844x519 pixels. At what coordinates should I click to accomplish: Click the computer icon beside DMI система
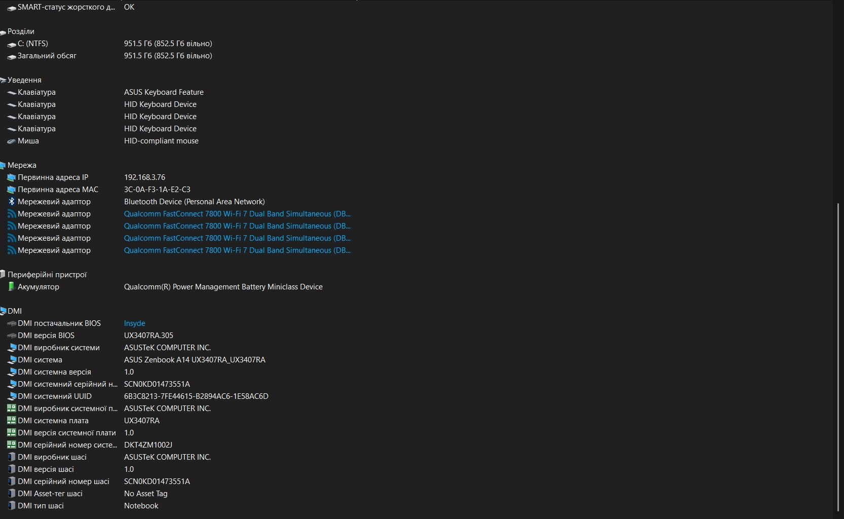[x=11, y=360]
